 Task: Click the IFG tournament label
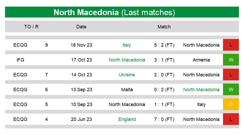pyautogui.click(x=20, y=60)
